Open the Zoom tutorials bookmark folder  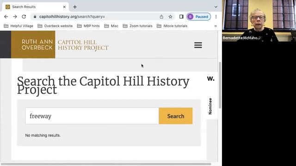[x=138, y=26]
